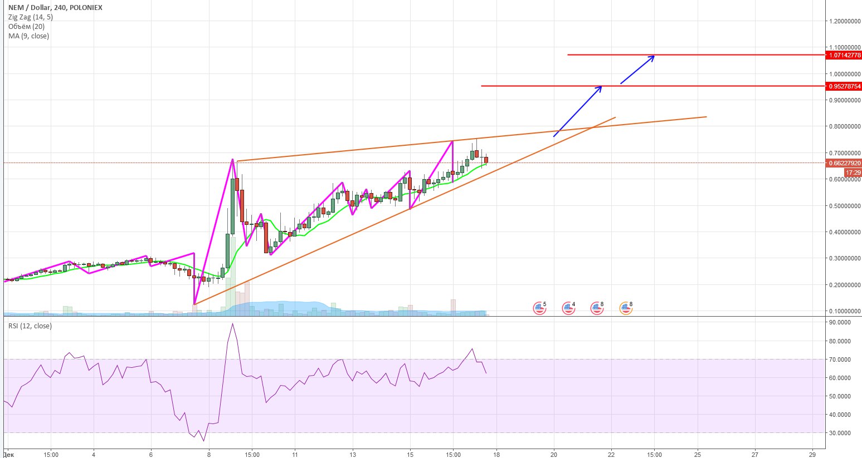Click the 17:29 countdown label
The height and width of the screenshot is (458, 862).
[853, 173]
